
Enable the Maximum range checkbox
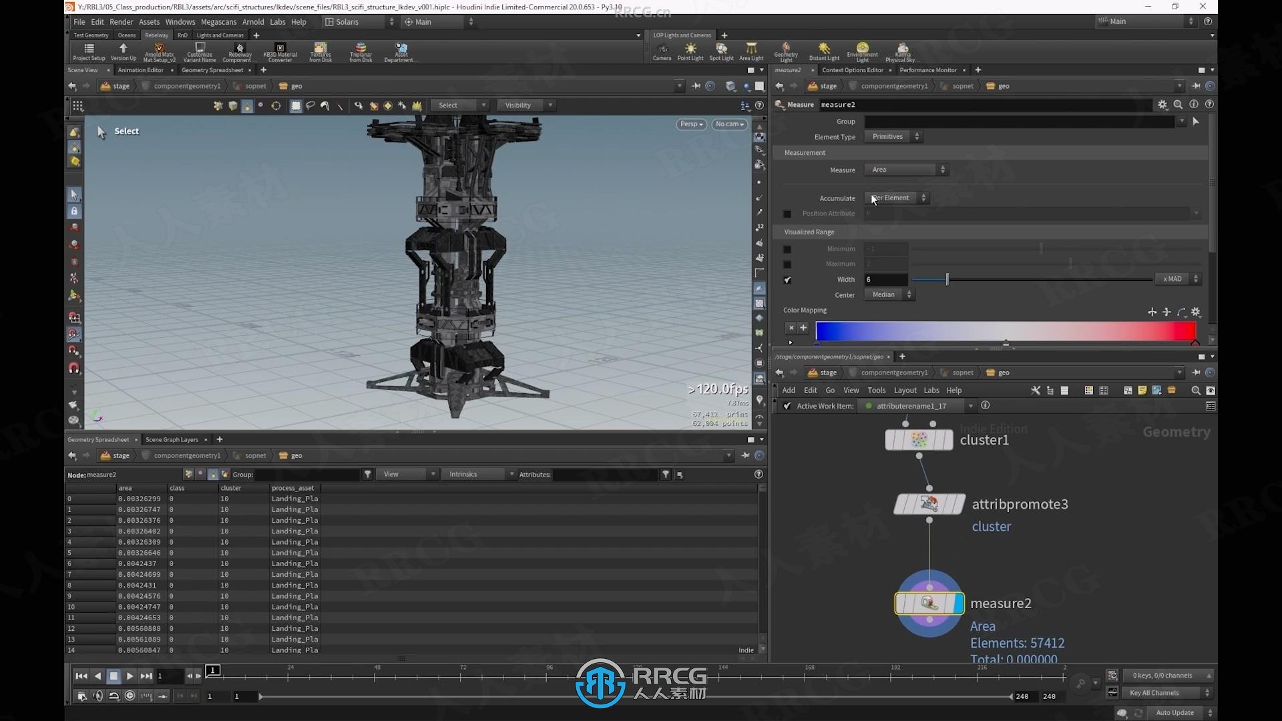point(787,264)
